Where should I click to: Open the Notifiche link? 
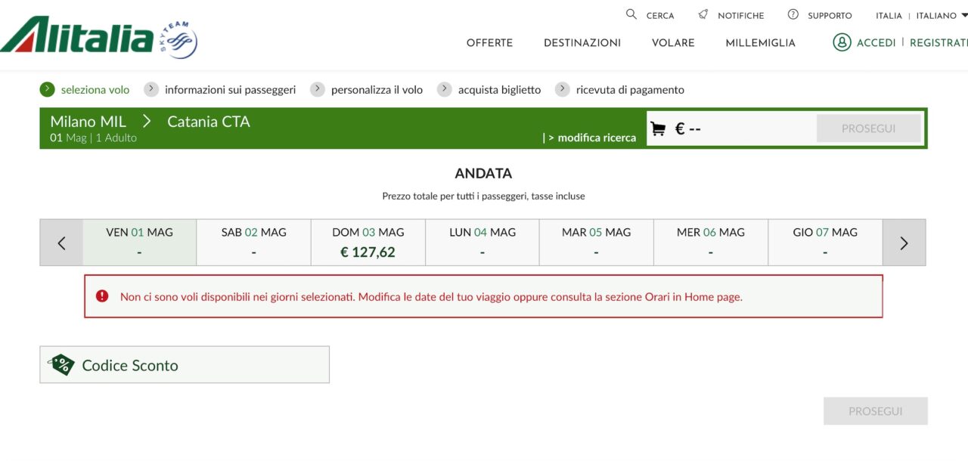(x=741, y=15)
